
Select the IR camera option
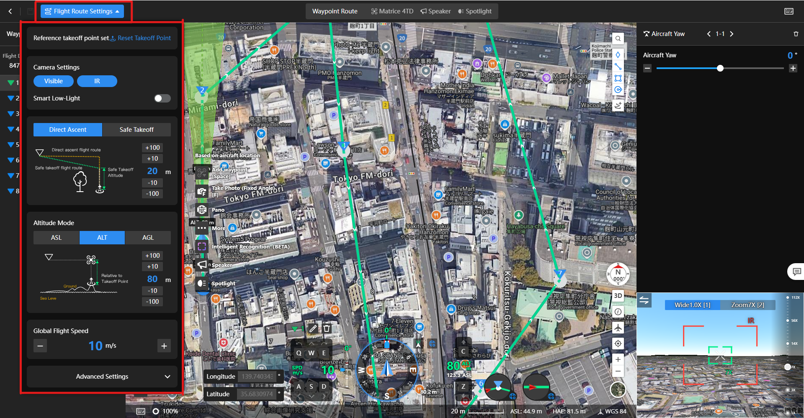point(97,81)
